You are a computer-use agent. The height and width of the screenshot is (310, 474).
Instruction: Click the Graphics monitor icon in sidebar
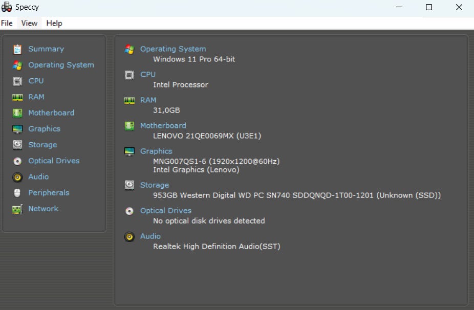17,129
